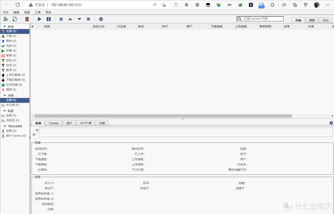The width and height of the screenshot is (334, 214).
Task: Collapse details panel with round arrow button
Action: click(331, 123)
